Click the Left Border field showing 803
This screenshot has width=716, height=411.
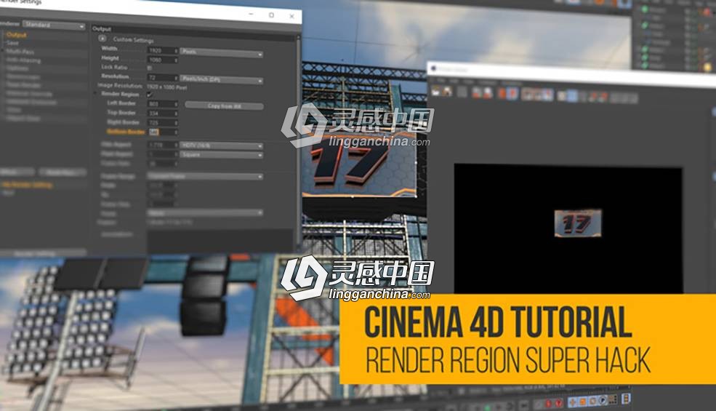pos(163,104)
